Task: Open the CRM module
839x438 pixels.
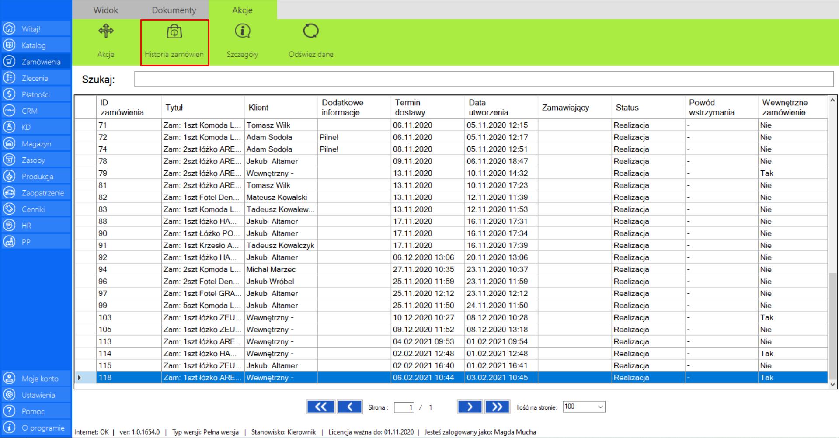Action: (x=36, y=111)
